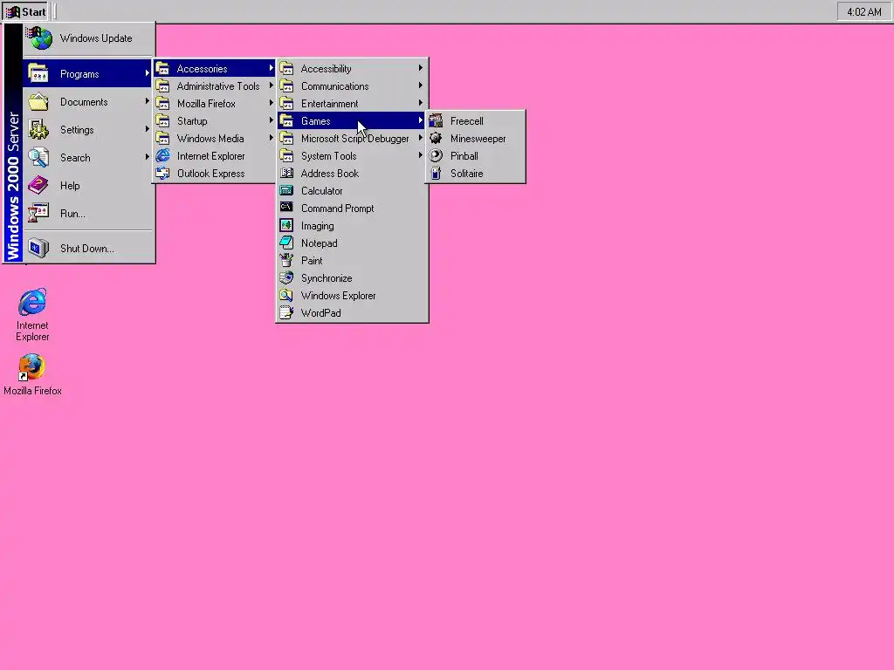Expand the Documents submenu arrow
Image resolution: width=894 pixels, height=670 pixels.
click(x=147, y=101)
